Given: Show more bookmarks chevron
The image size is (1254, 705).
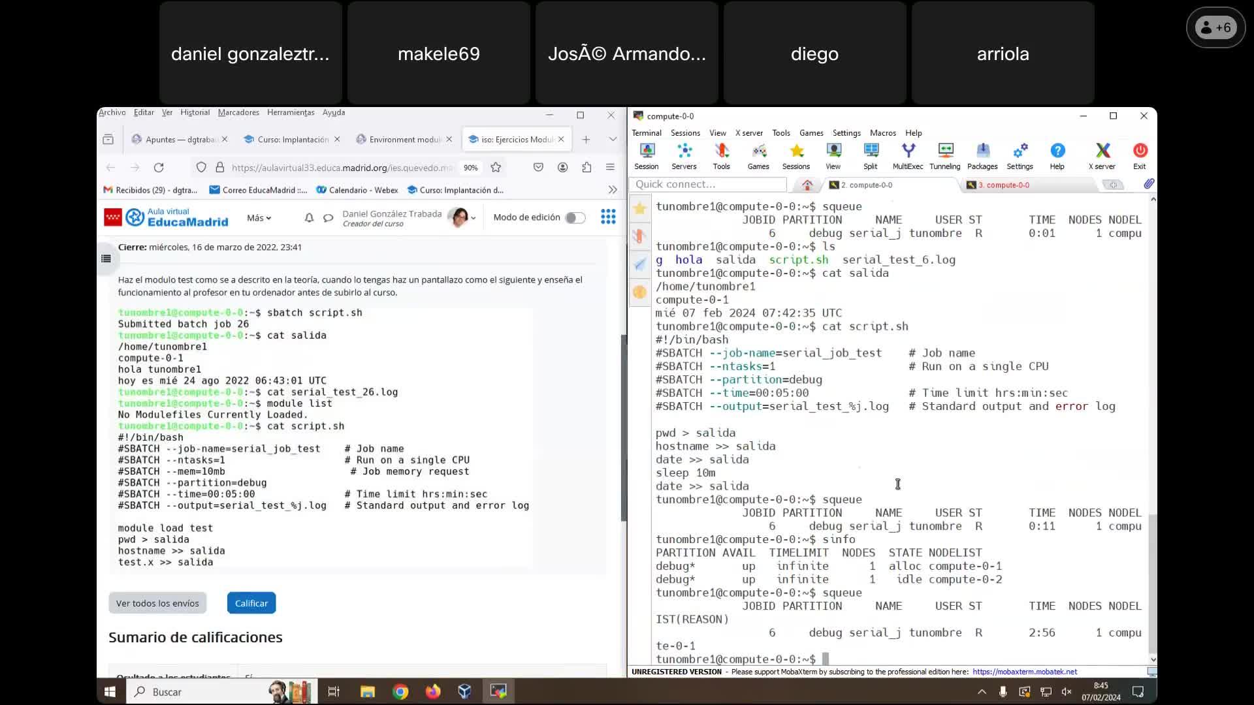Looking at the screenshot, I should 612,190.
